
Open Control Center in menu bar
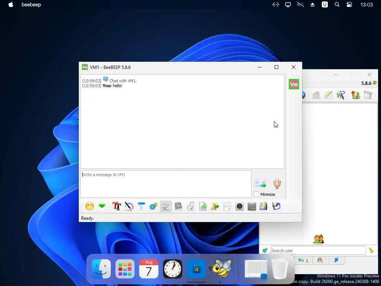click(x=349, y=4)
